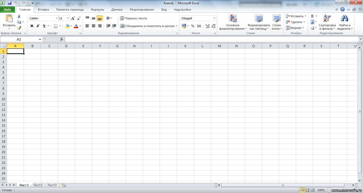
Task: Click the Help question mark icon
Action: (x=343, y=9)
